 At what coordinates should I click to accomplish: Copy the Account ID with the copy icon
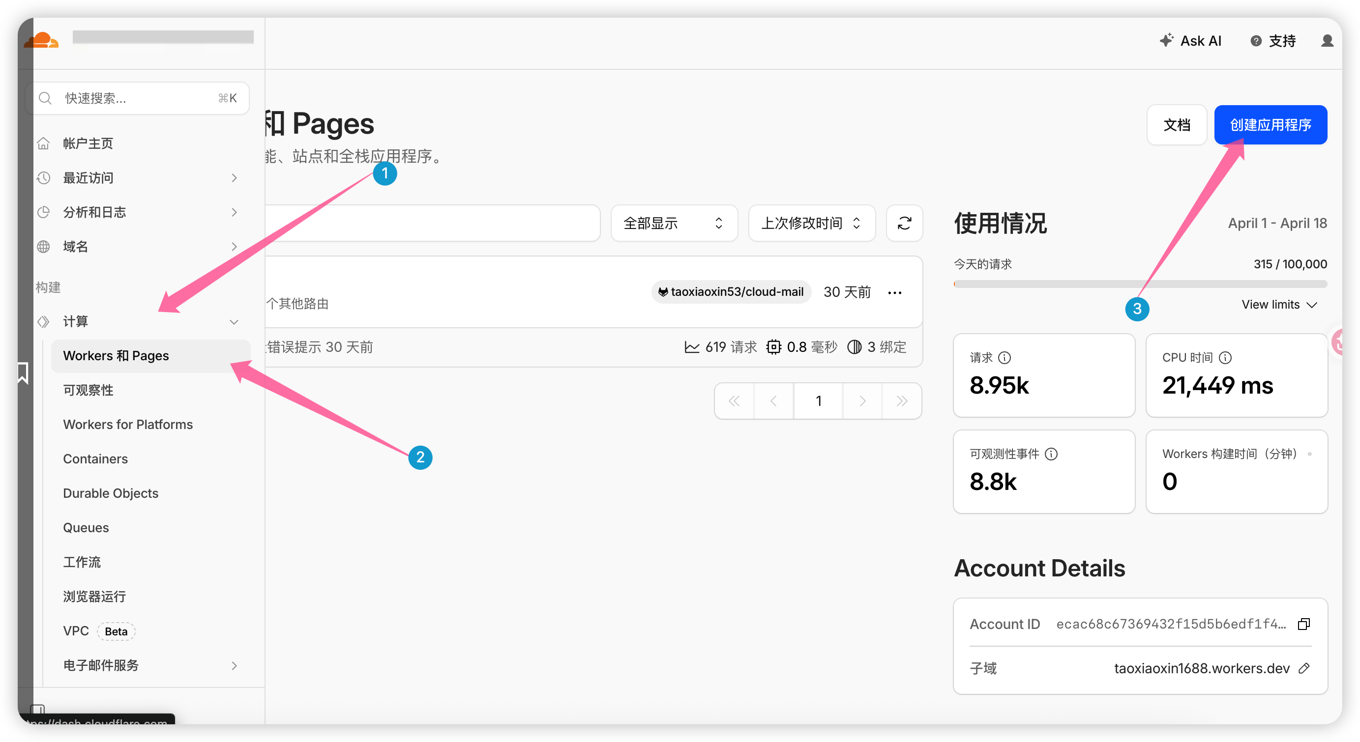1303,624
